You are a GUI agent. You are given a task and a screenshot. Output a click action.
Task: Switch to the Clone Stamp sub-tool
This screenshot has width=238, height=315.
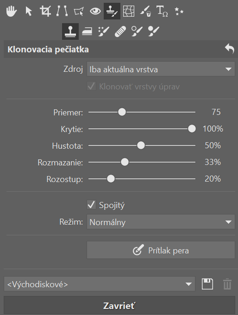[70, 31]
